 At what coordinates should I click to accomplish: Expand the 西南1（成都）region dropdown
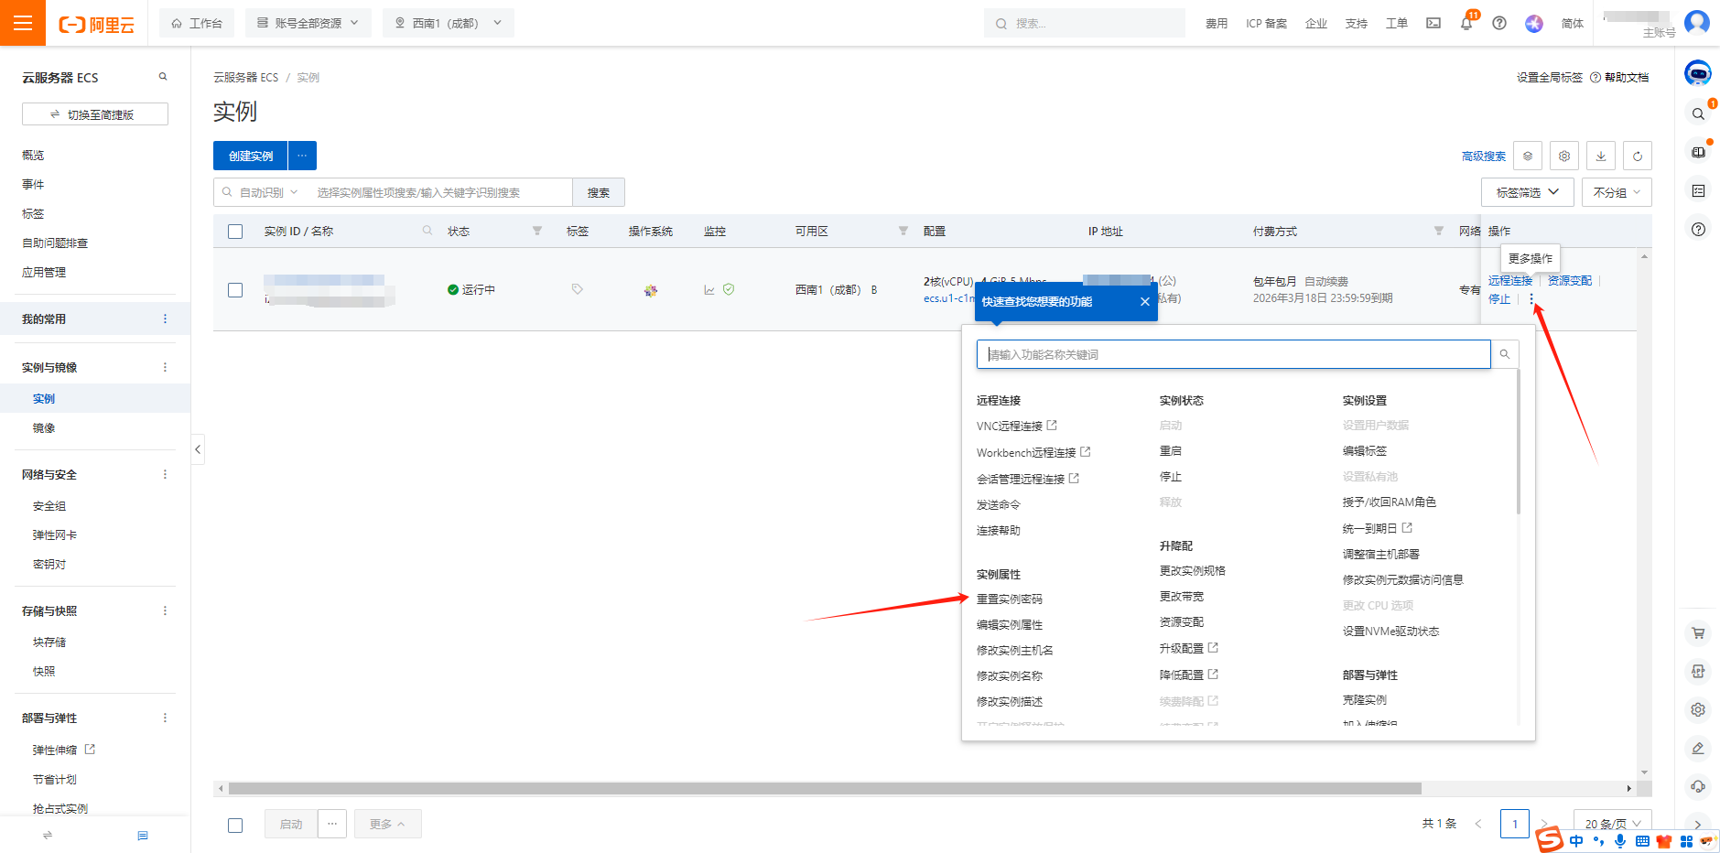click(x=449, y=23)
